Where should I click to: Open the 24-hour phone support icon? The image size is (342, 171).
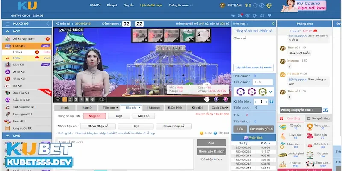point(269,6)
